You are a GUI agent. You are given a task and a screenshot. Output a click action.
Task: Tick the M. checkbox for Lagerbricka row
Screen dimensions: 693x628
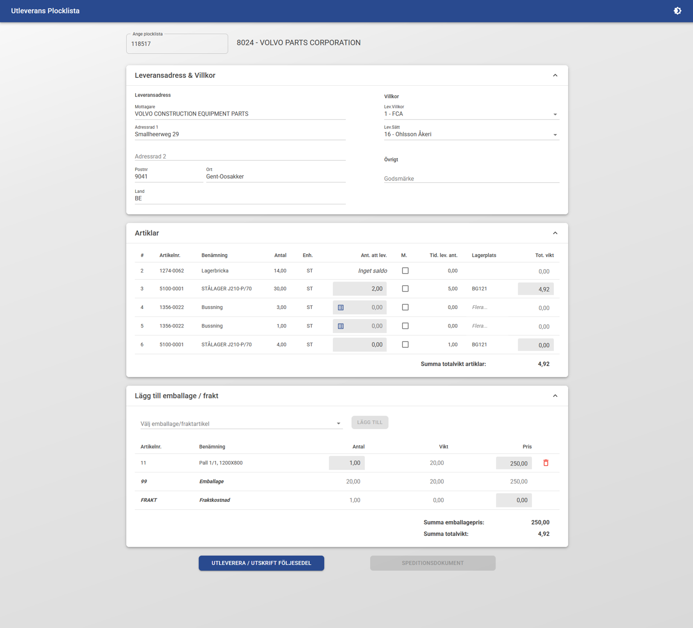coord(405,271)
